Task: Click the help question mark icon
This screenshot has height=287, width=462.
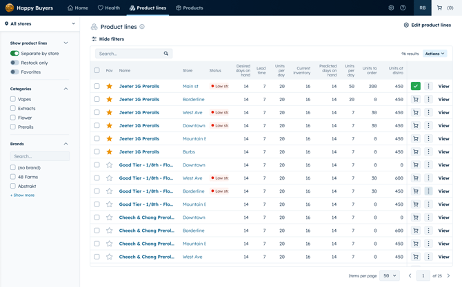Action: click(x=403, y=8)
